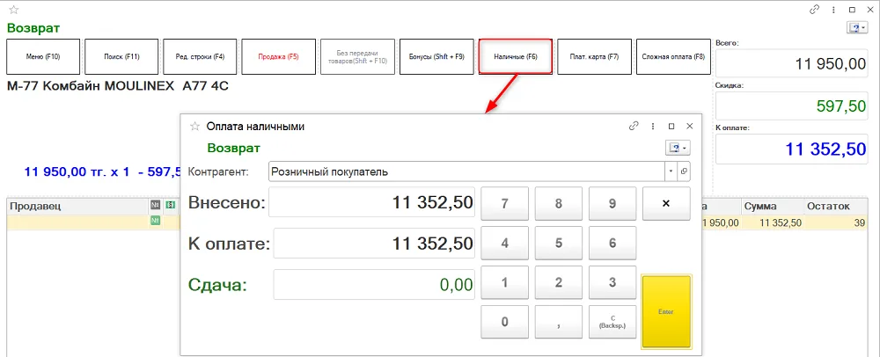This screenshot has width=880, height=357.
Task: Click the favorite star in Оплата наличными dialog
Action: (194, 127)
